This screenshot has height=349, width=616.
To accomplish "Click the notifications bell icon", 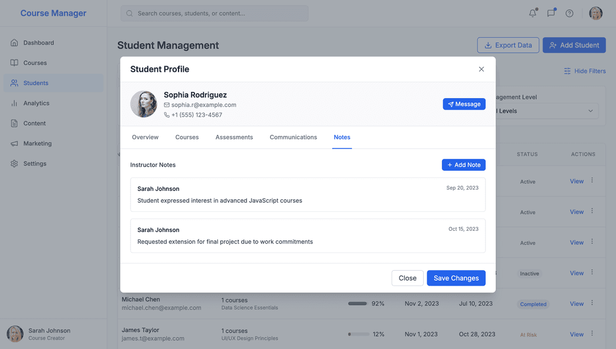I will (533, 13).
